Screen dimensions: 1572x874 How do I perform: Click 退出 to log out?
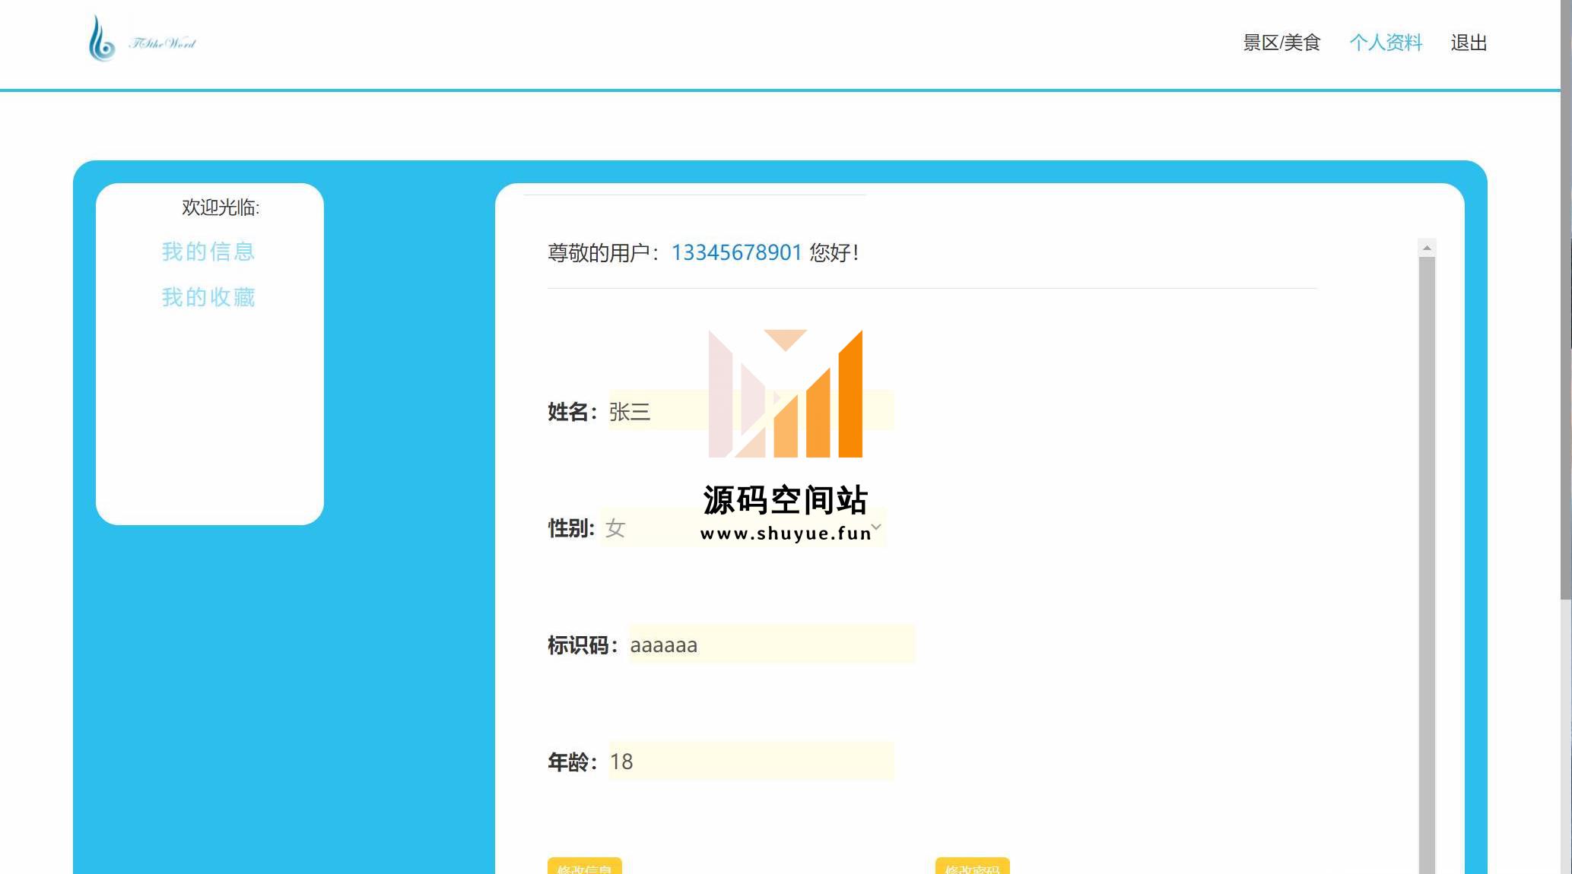1469,43
